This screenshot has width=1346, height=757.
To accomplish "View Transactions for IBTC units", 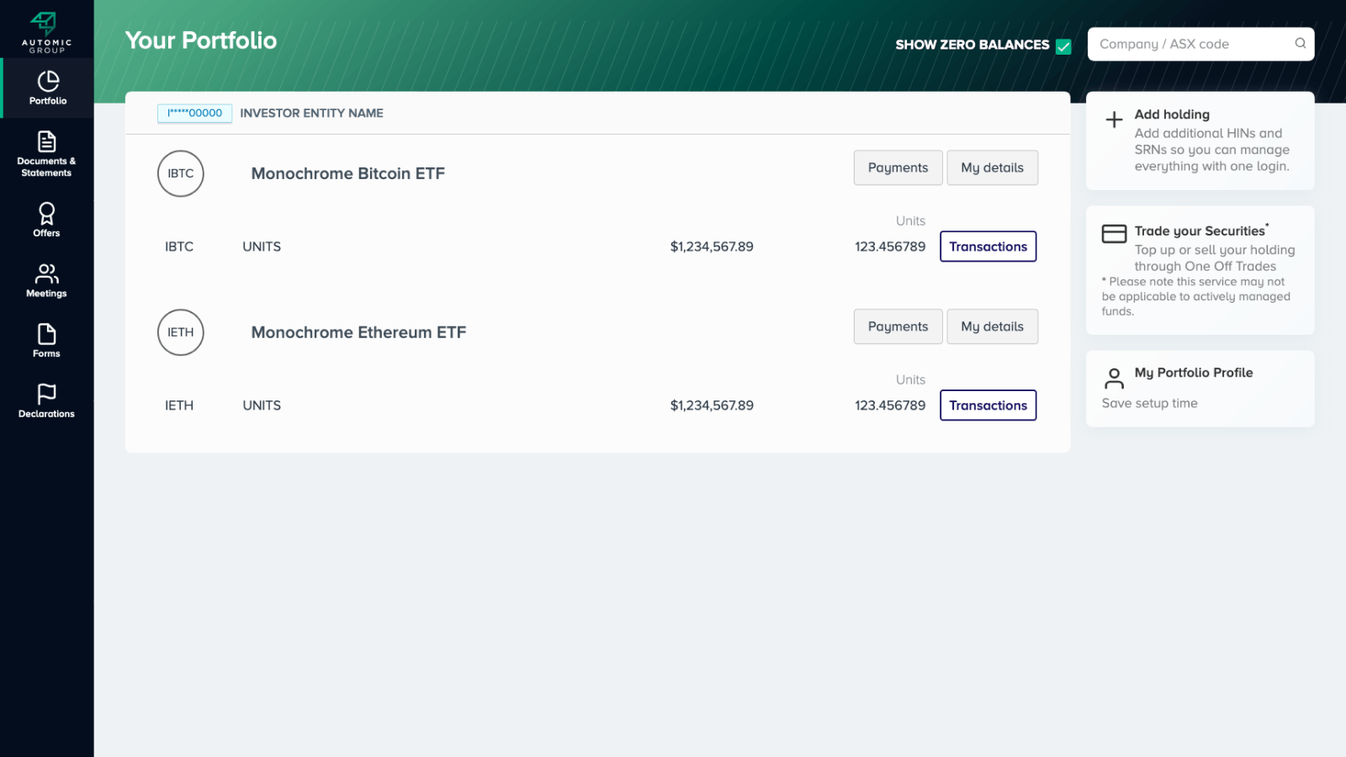I will (988, 246).
